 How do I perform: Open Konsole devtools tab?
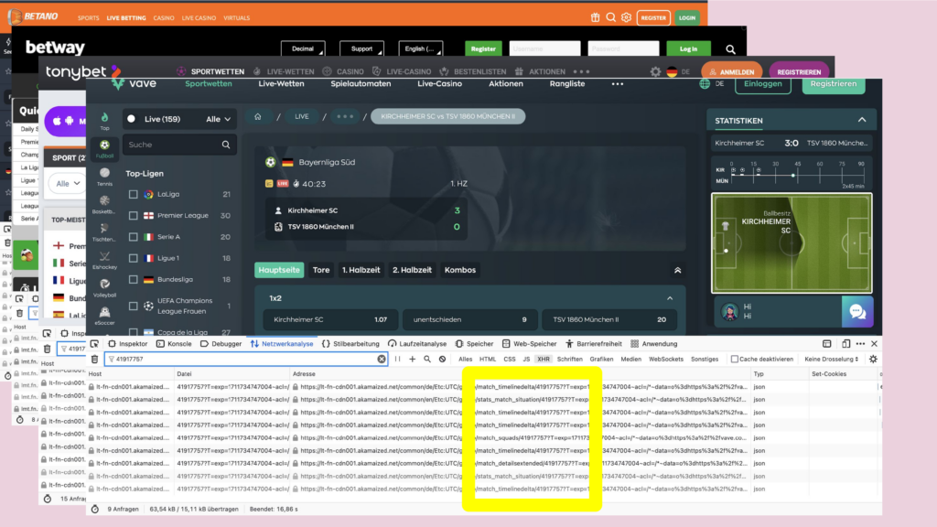coord(174,344)
